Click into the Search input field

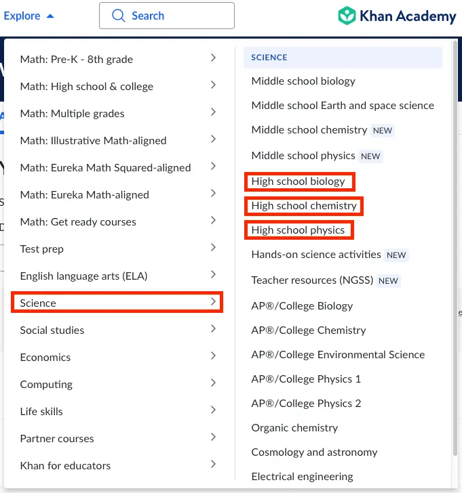[x=176, y=16]
